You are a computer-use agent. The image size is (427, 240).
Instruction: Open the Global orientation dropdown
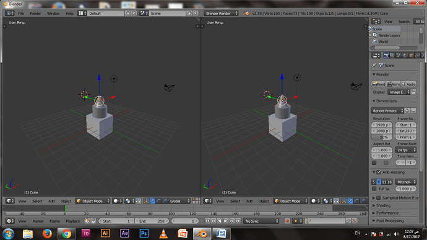coord(179,201)
